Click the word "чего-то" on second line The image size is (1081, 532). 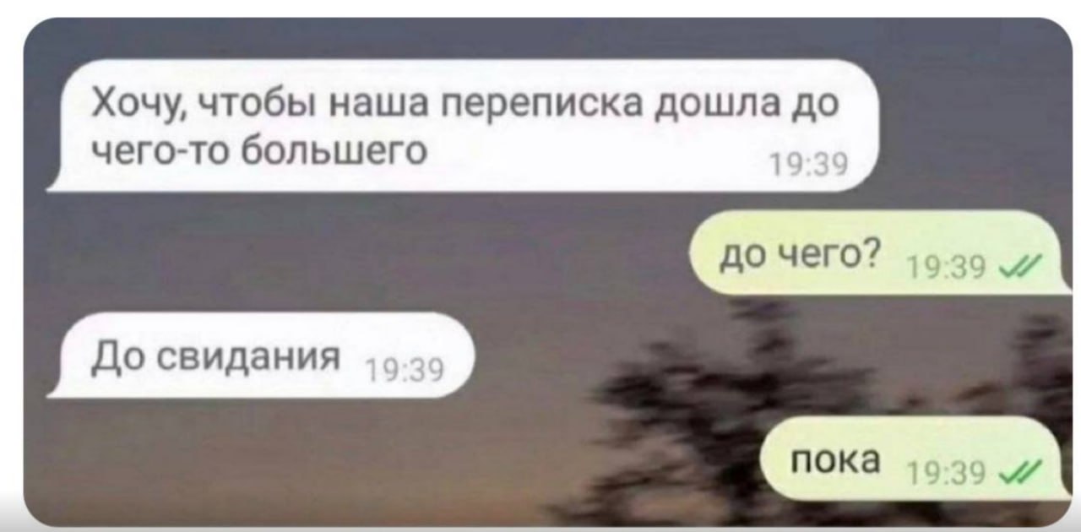point(160,152)
